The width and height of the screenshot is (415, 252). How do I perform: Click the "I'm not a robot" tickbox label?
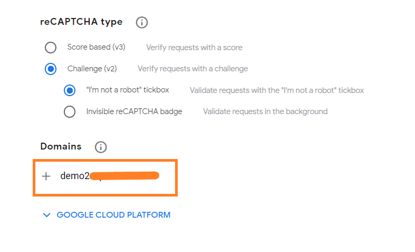128,90
